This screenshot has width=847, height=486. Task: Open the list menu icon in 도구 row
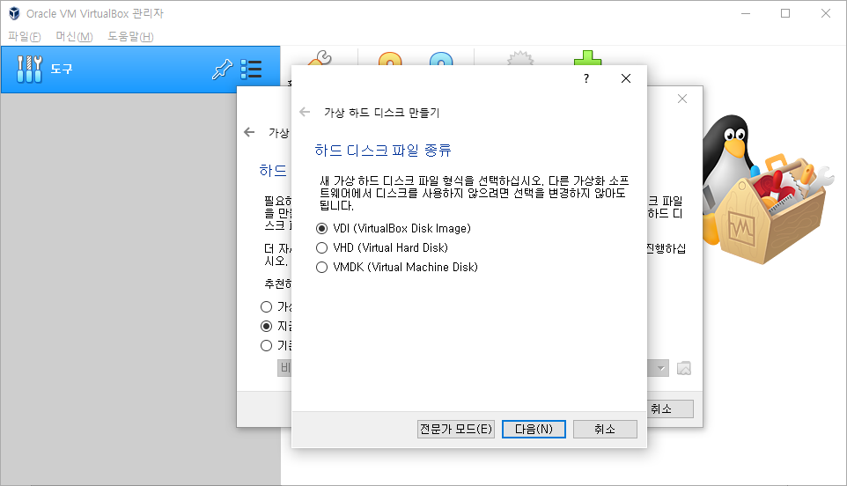click(x=251, y=70)
